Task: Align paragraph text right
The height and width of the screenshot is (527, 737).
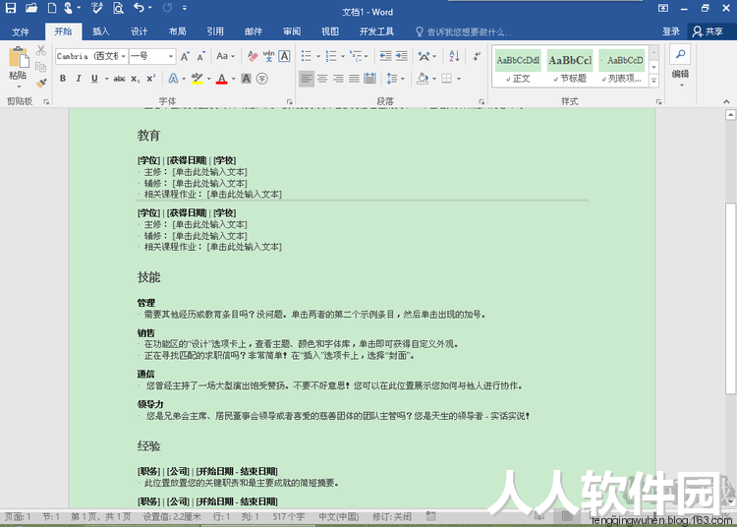Action: pos(338,79)
